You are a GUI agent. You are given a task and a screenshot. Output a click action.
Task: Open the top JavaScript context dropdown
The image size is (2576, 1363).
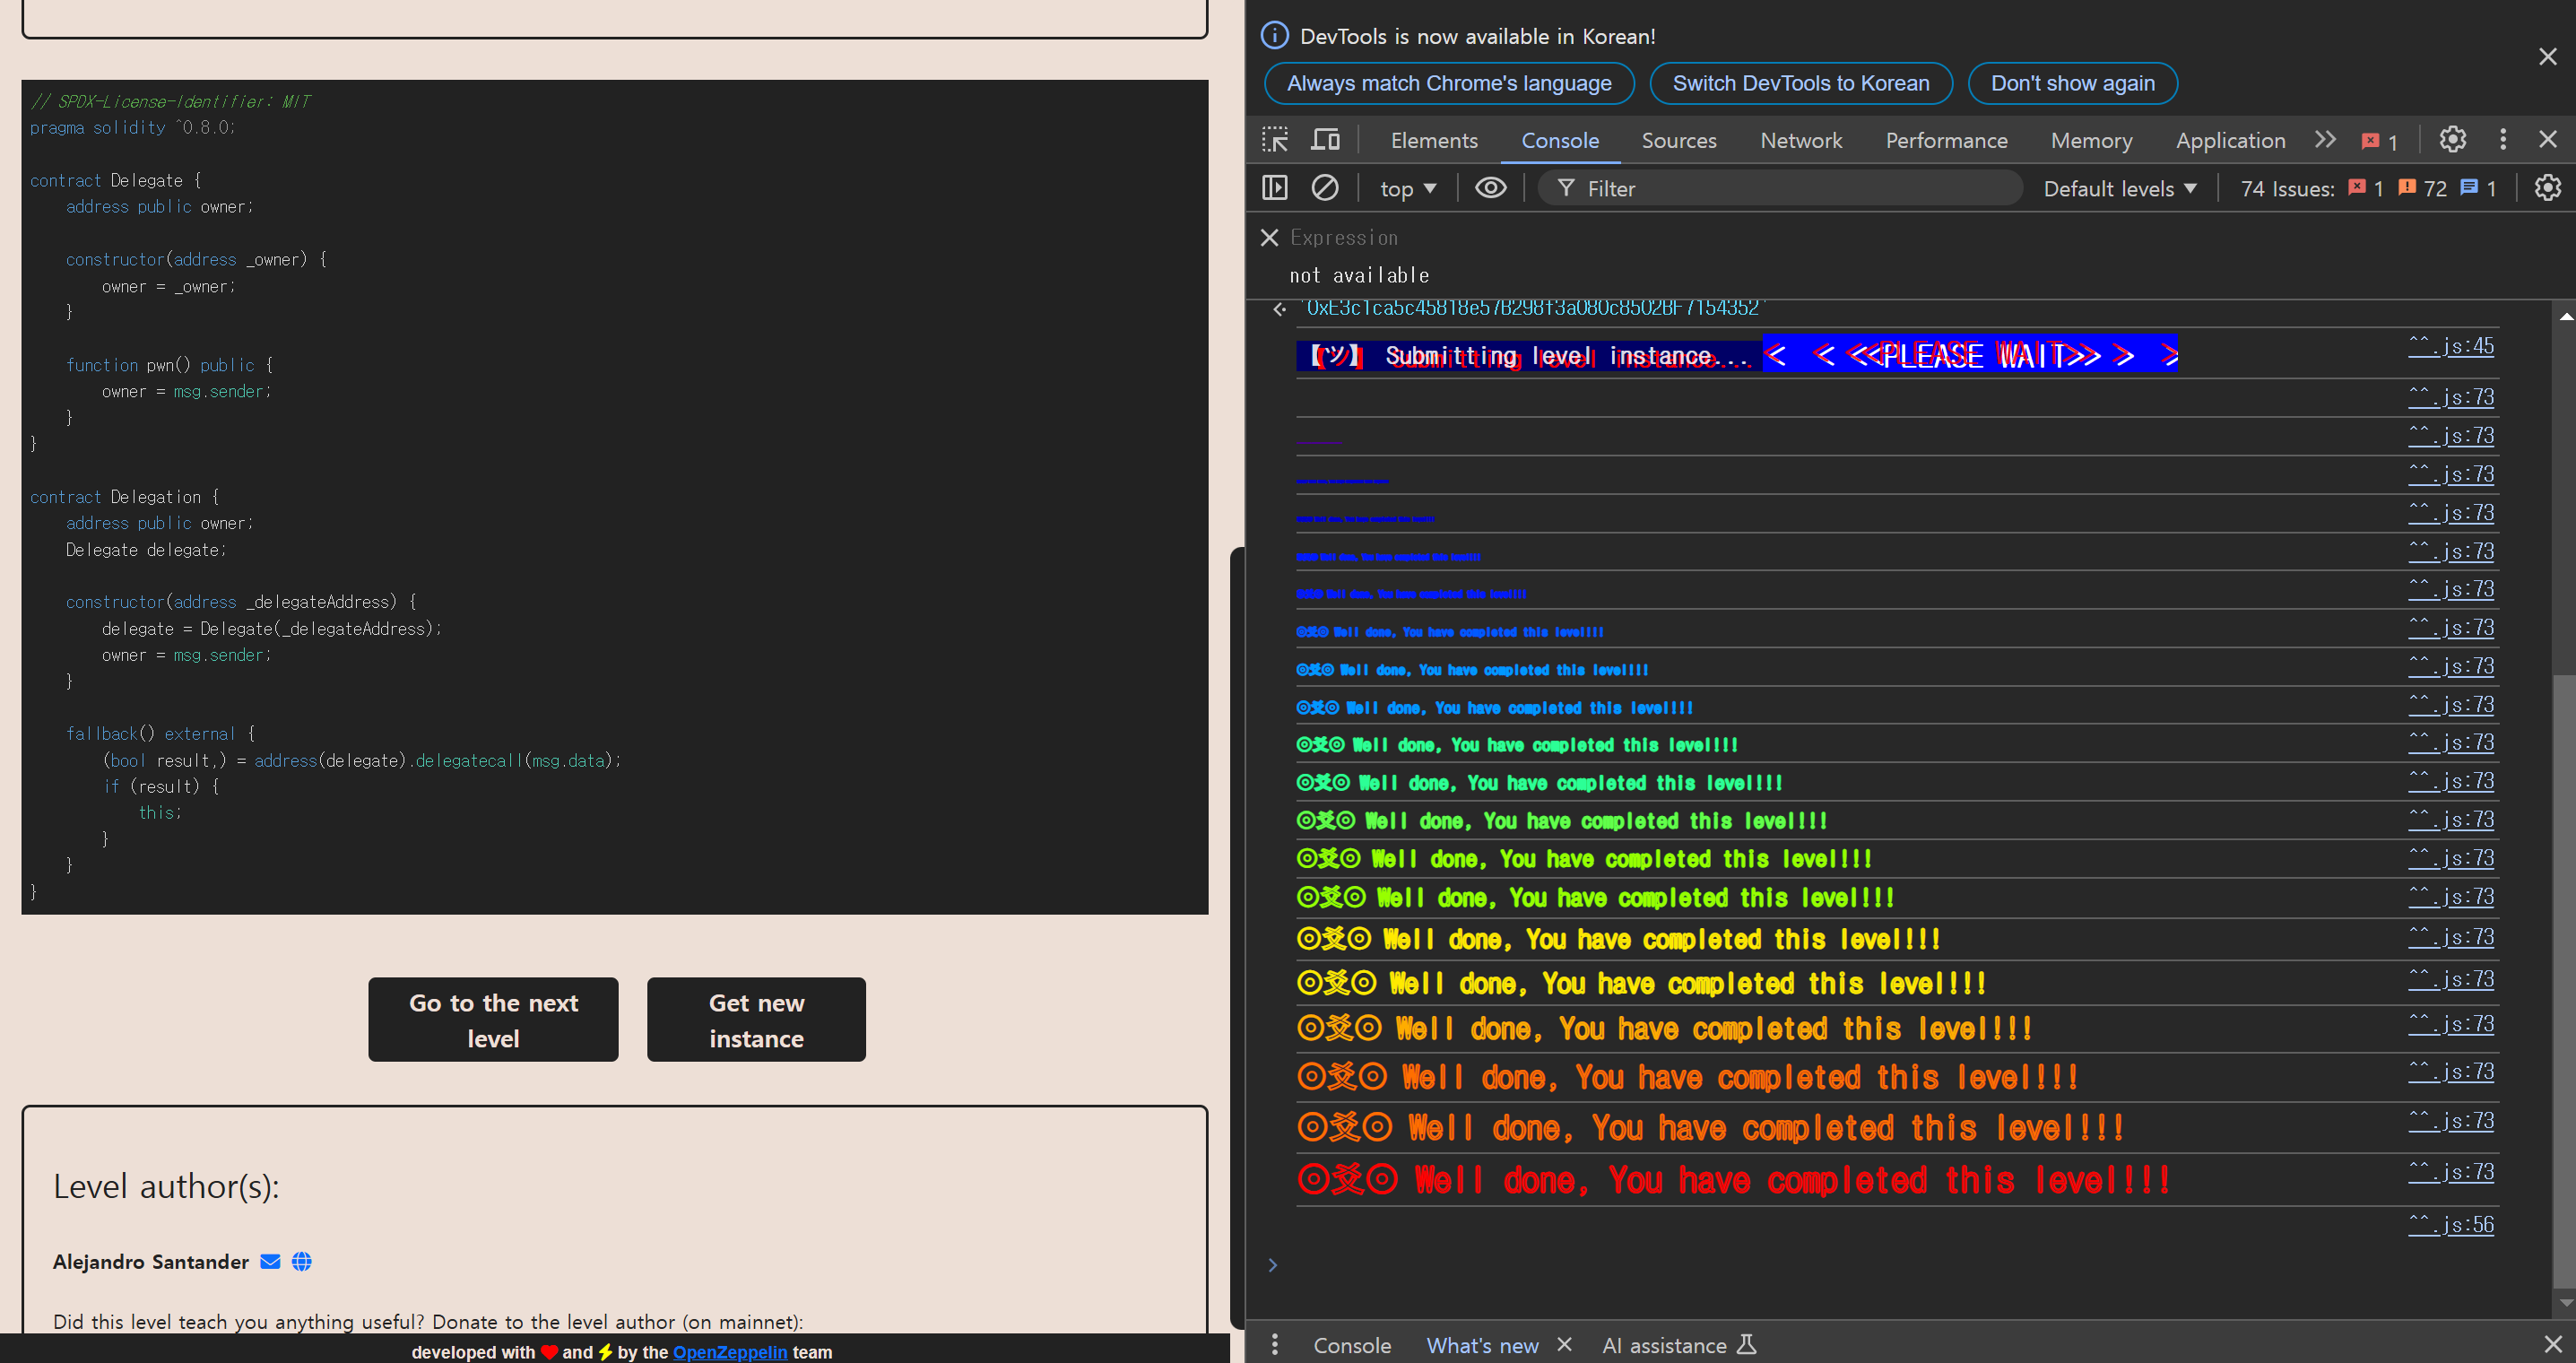(1407, 189)
